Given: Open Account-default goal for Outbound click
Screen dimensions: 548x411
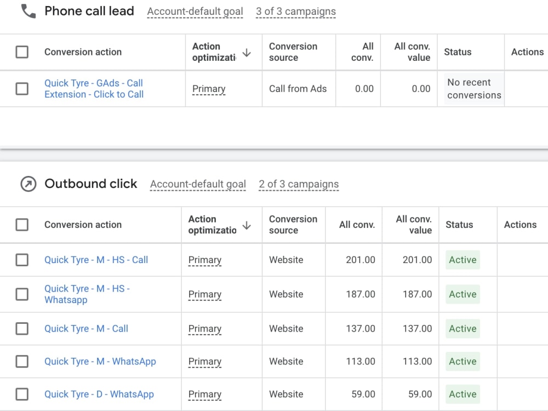Looking at the screenshot, I should [x=198, y=184].
